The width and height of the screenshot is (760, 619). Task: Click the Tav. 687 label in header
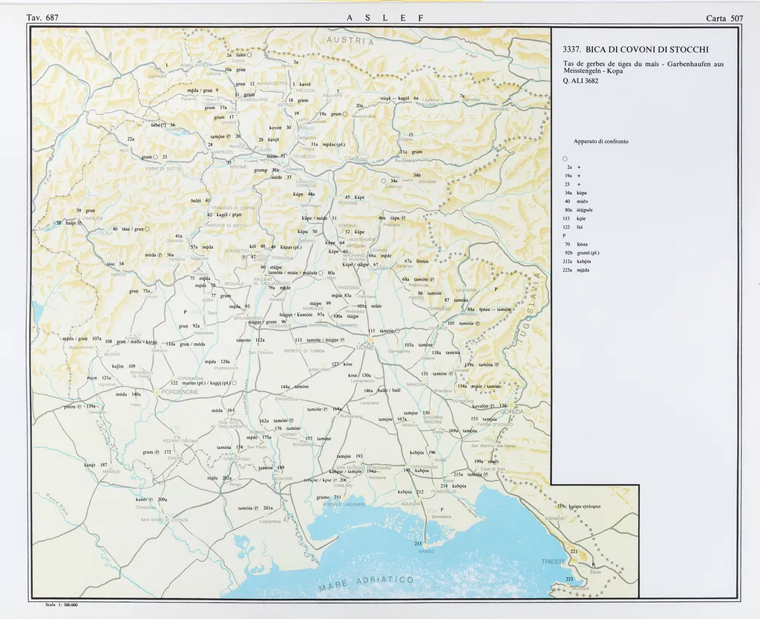(x=42, y=17)
